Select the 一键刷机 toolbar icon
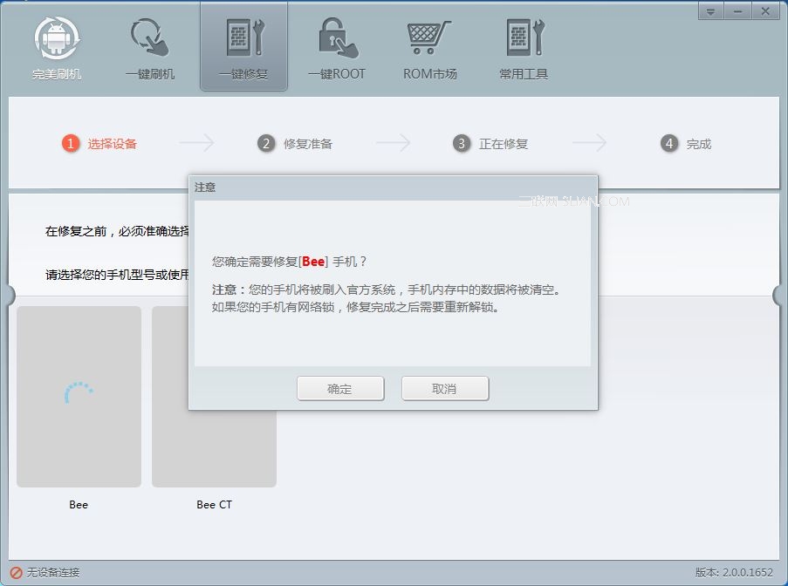Image resolution: width=788 pixels, height=586 pixels. [x=150, y=38]
